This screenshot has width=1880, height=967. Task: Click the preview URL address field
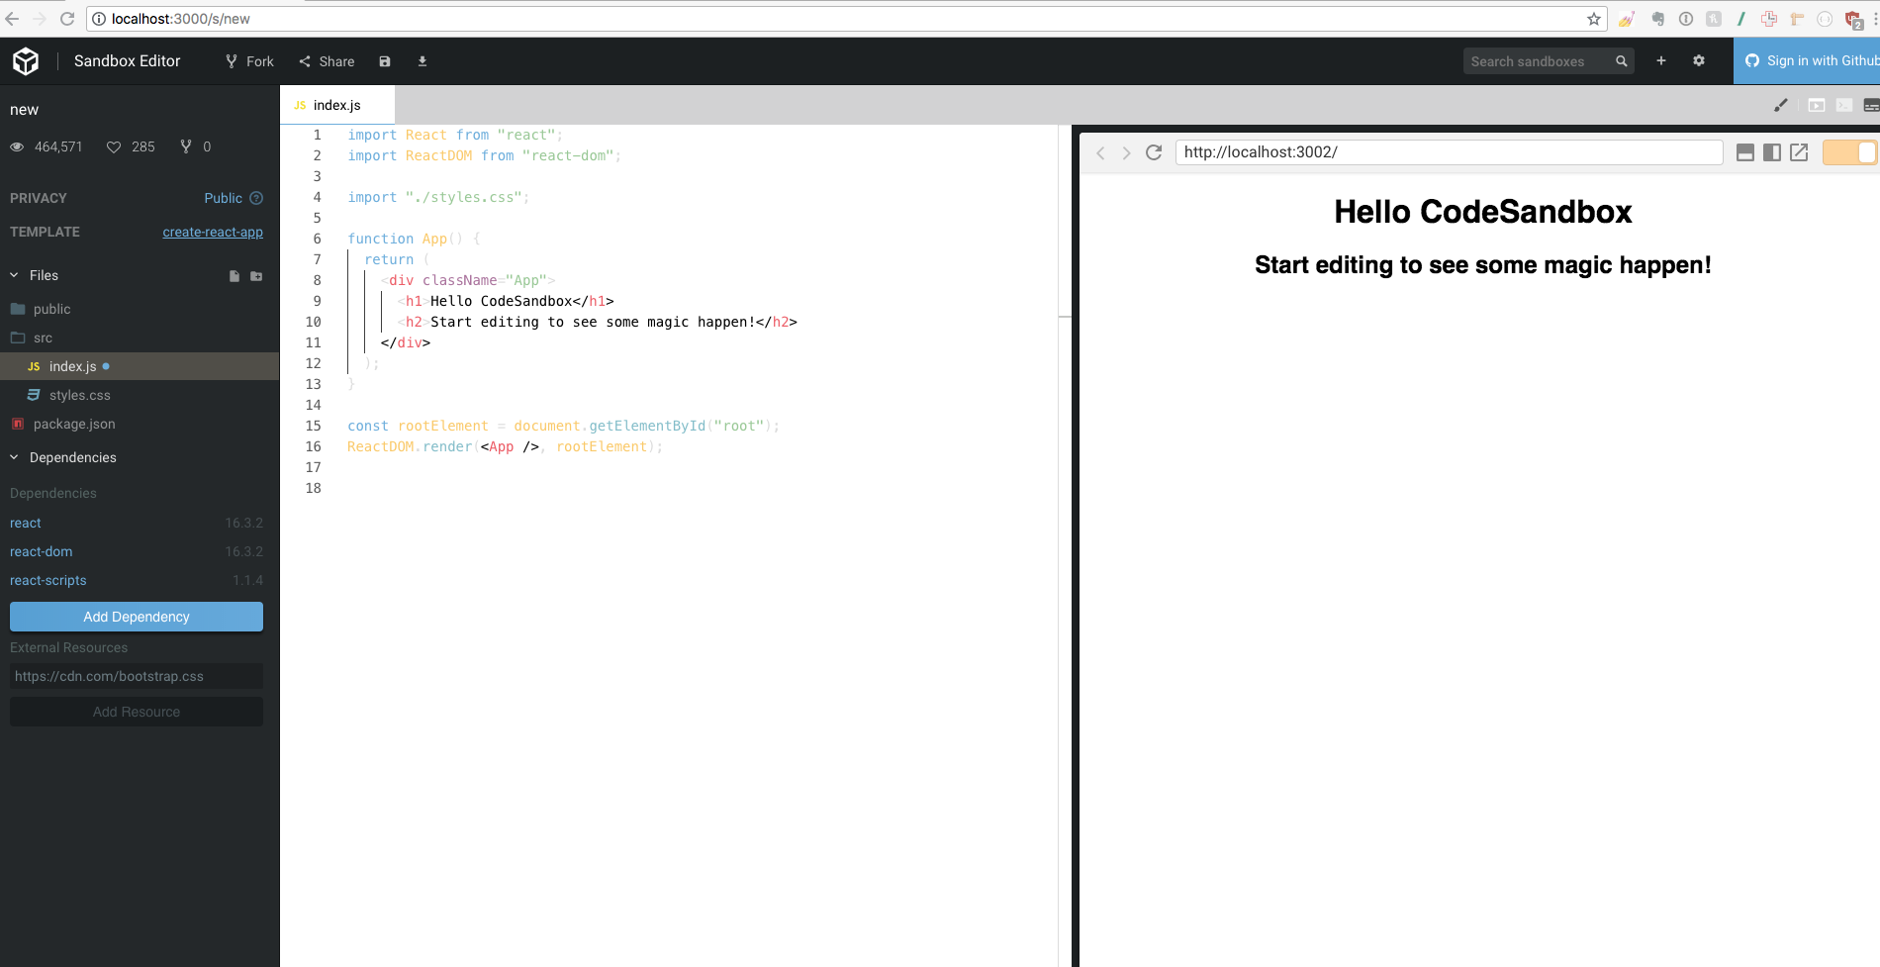point(1449,152)
